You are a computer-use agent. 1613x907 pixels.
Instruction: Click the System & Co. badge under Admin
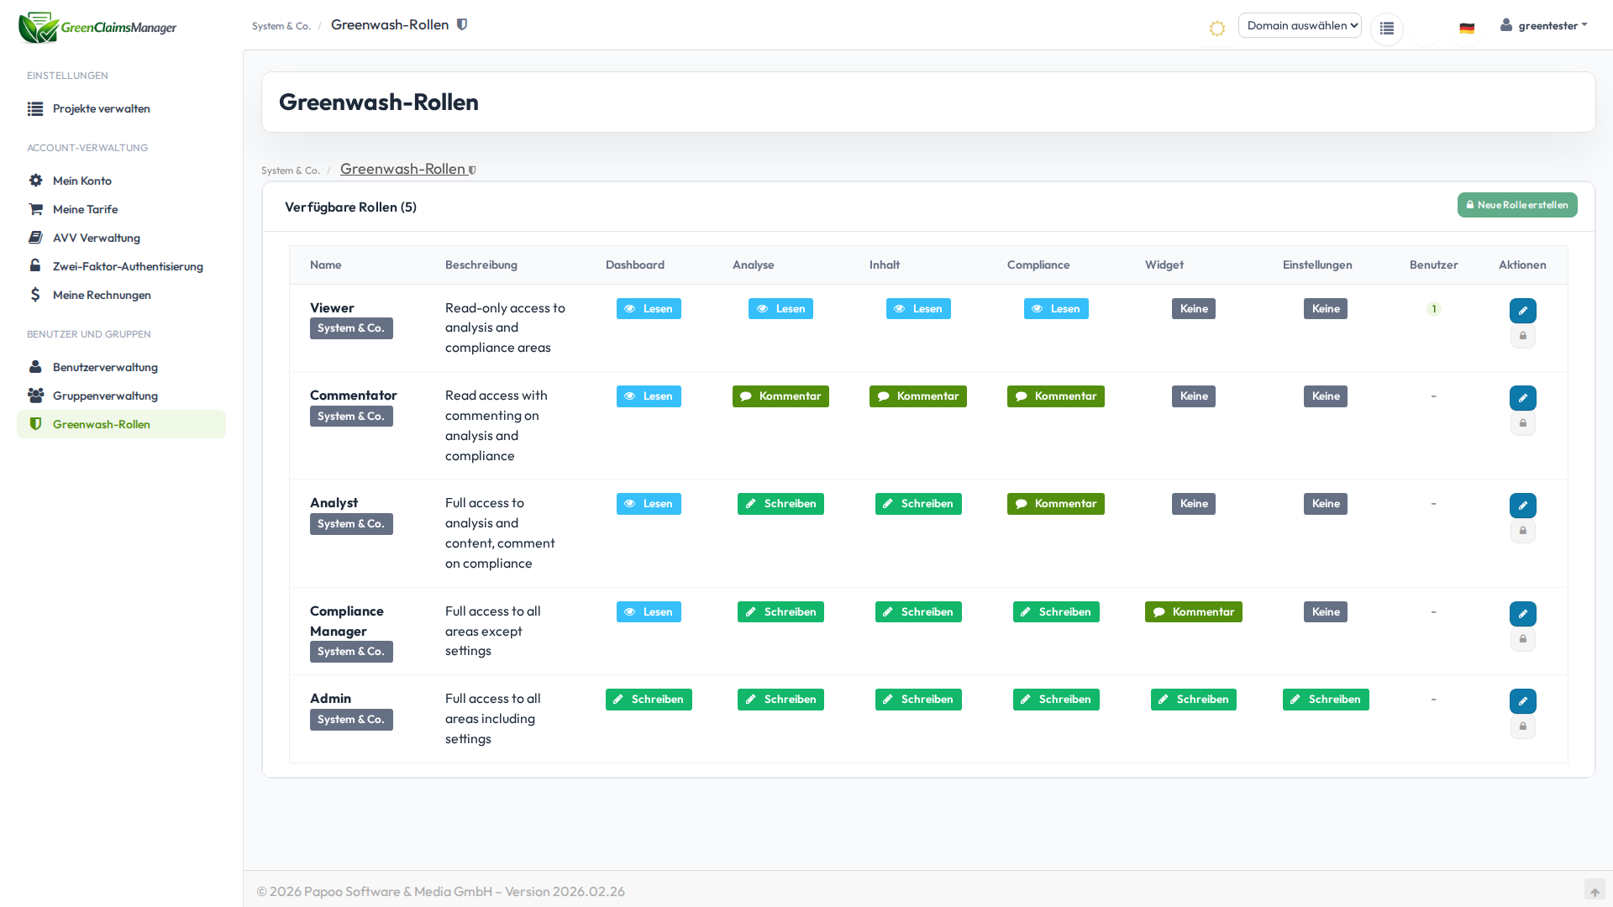tap(351, 720)
